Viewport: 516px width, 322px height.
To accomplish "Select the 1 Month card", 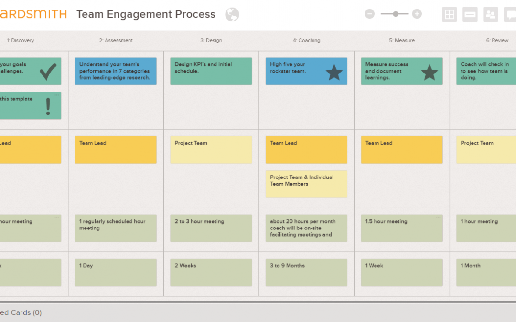I will [x=486, y=272].
